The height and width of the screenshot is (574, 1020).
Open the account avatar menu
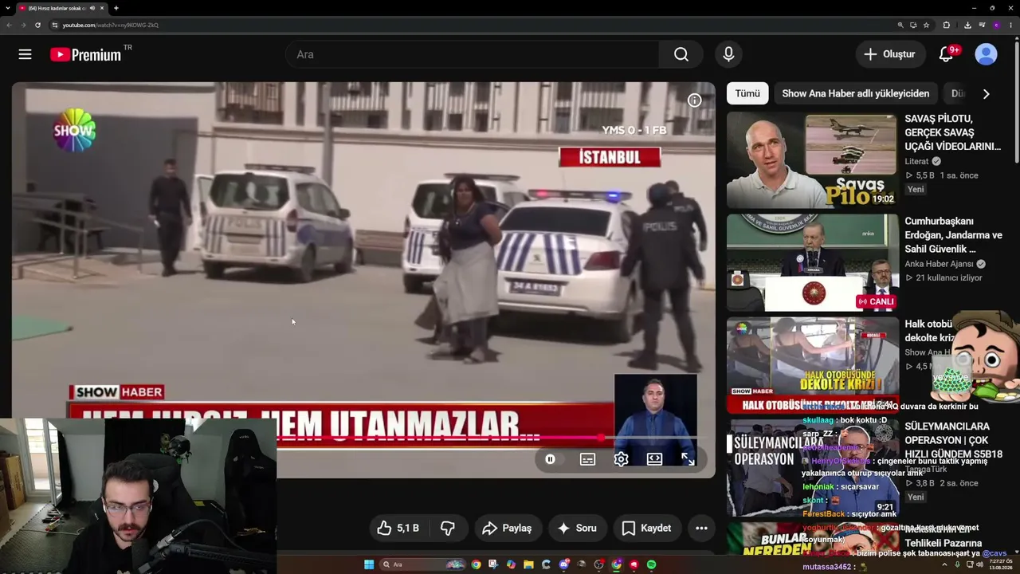(986, 54)
